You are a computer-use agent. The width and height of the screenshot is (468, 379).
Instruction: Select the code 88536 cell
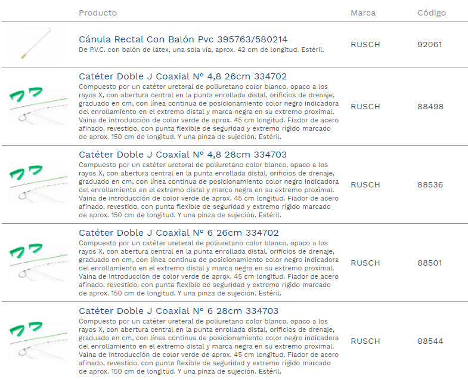click(430, 185)
